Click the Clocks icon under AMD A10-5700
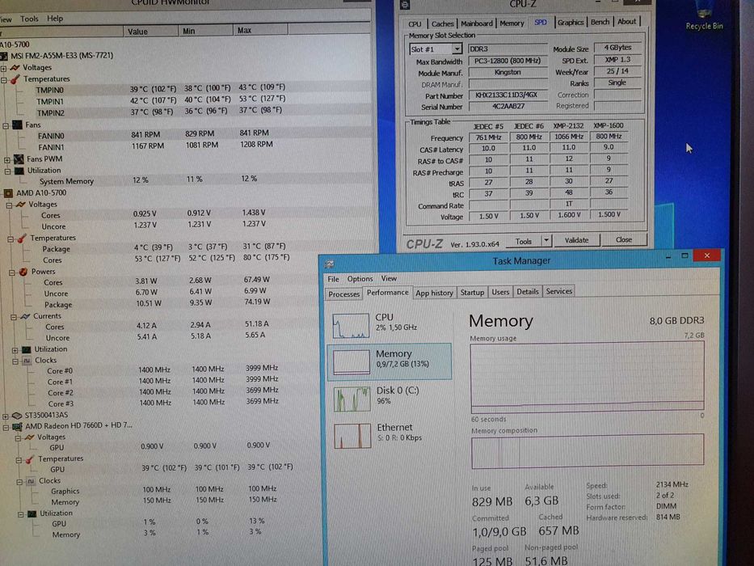The height and width of the screenshot is (566, 754). click(x=27, y=361)
